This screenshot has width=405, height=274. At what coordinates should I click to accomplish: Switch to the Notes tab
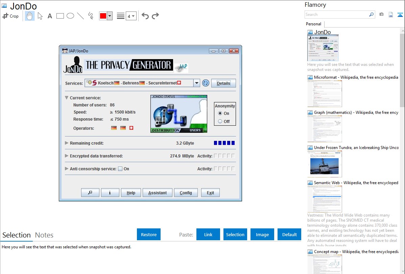tap(44, 235)
